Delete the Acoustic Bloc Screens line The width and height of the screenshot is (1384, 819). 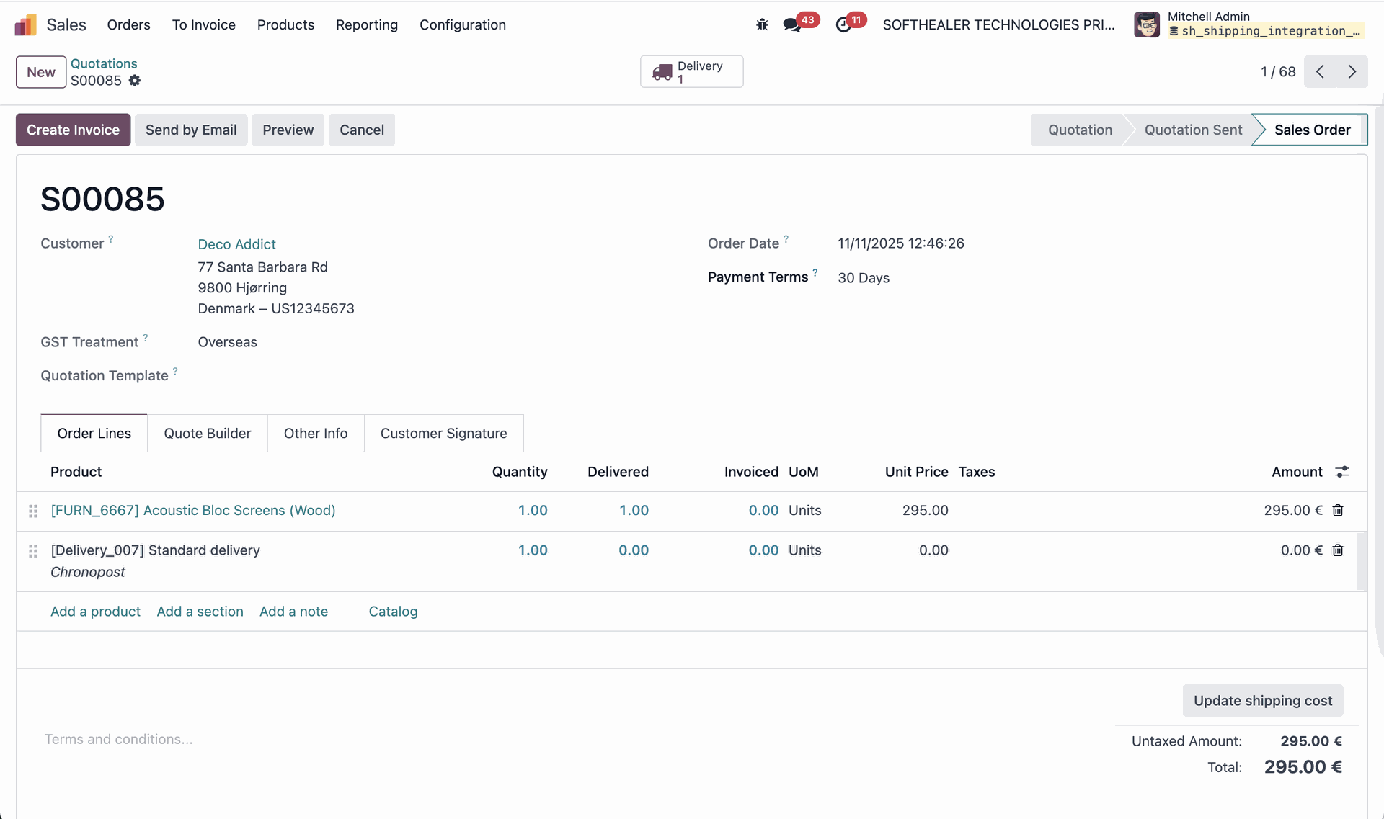click(1338, 511)
